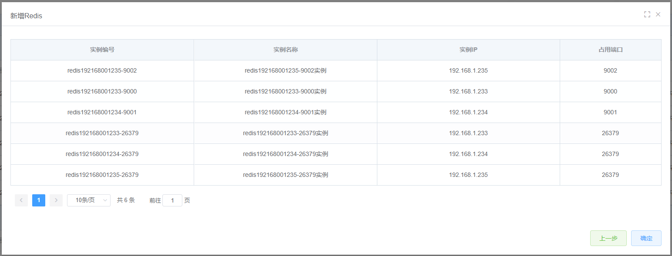The width and height of the screenshot is (672, 256).
Task: Click the 共 6 条 total count text
Action: (126, 200)
